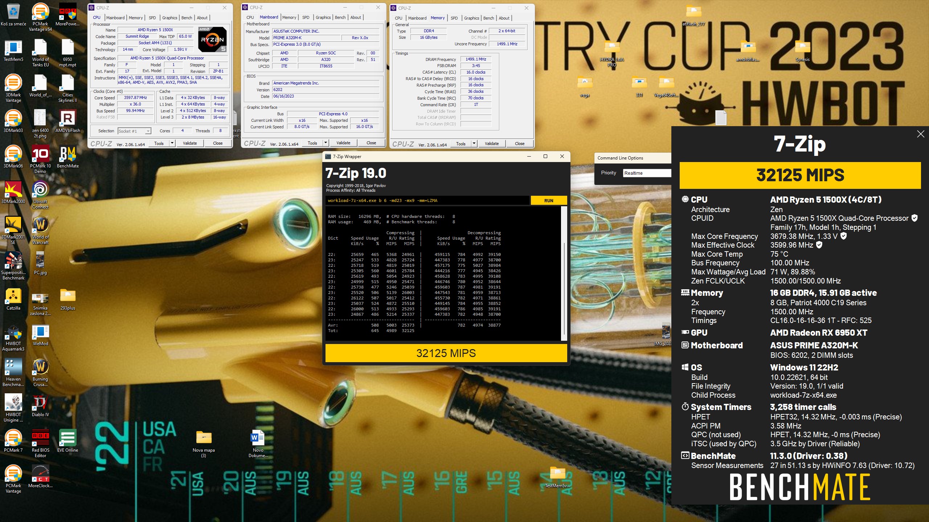929x522 pixels.
Task: Open the Socket #1 selection dropdown
Action: pos(134,131)
